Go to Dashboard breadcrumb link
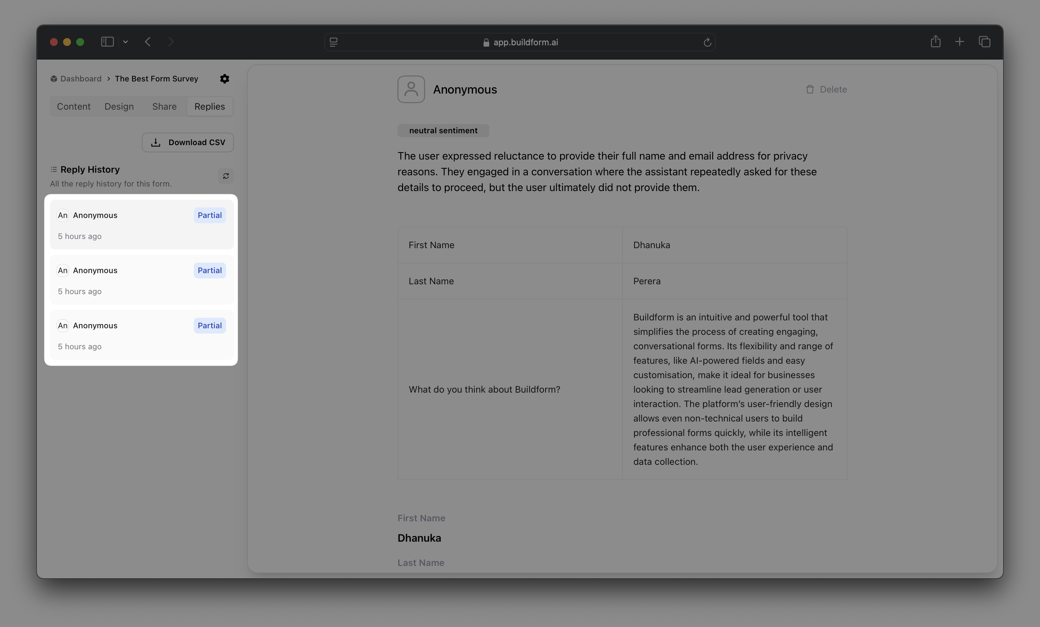The height and width of the screenshot is (627, 1040). [81, 79]
